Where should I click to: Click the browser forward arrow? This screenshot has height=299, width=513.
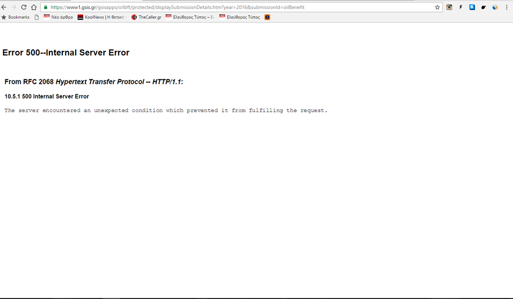pos(14,7)
